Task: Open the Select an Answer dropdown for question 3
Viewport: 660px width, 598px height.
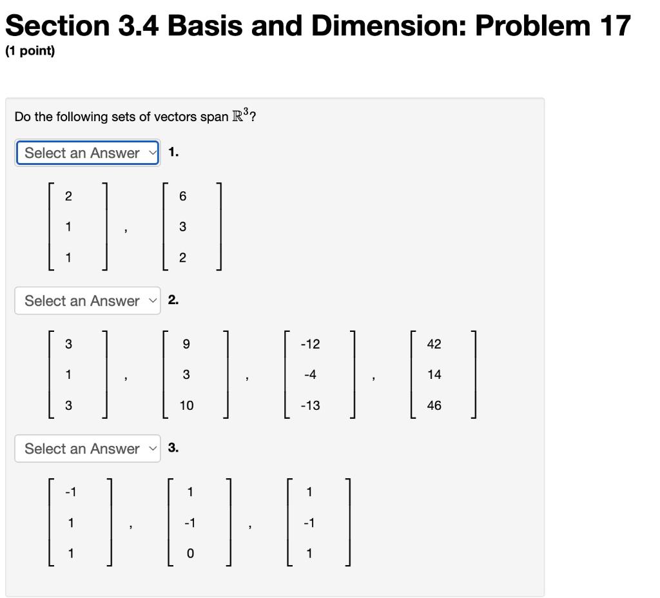Action: [x=87, y=448]
